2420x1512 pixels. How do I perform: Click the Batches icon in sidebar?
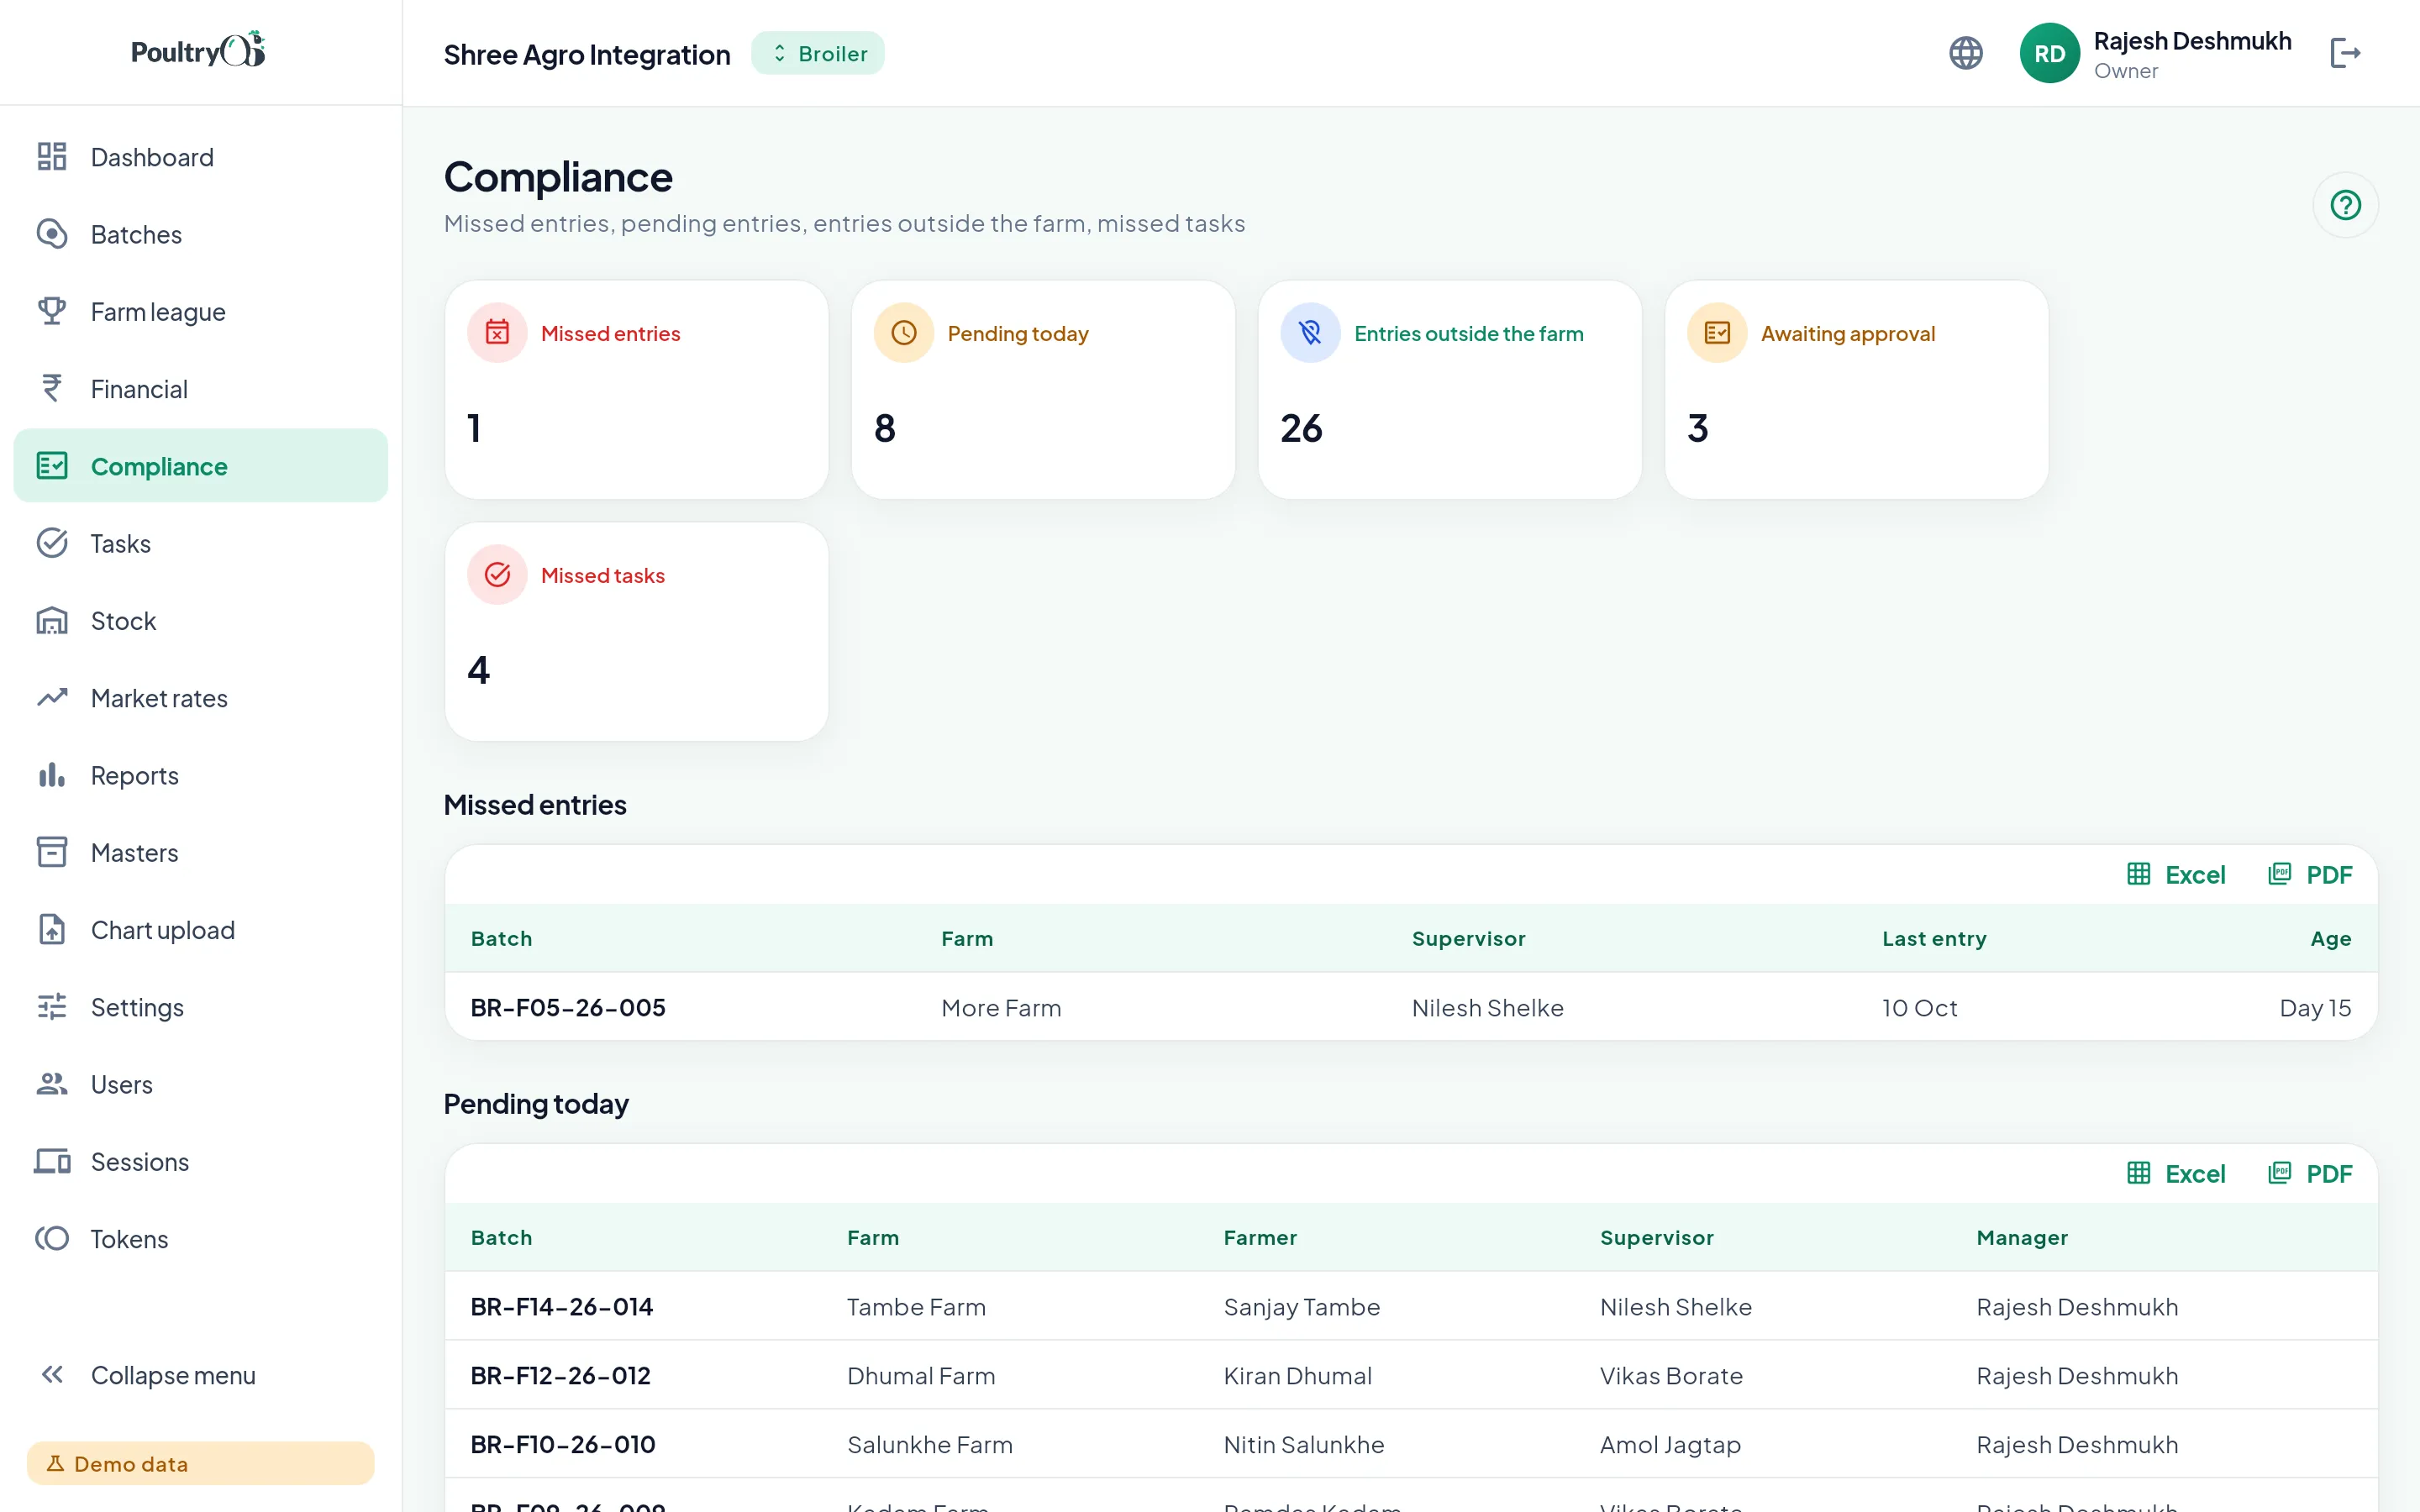tap(52, 234)
